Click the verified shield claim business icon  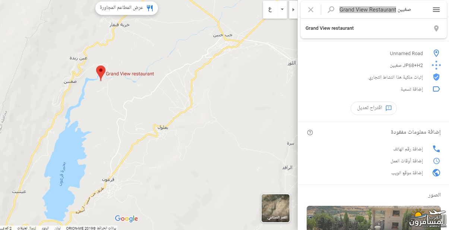tap(436, 77)
